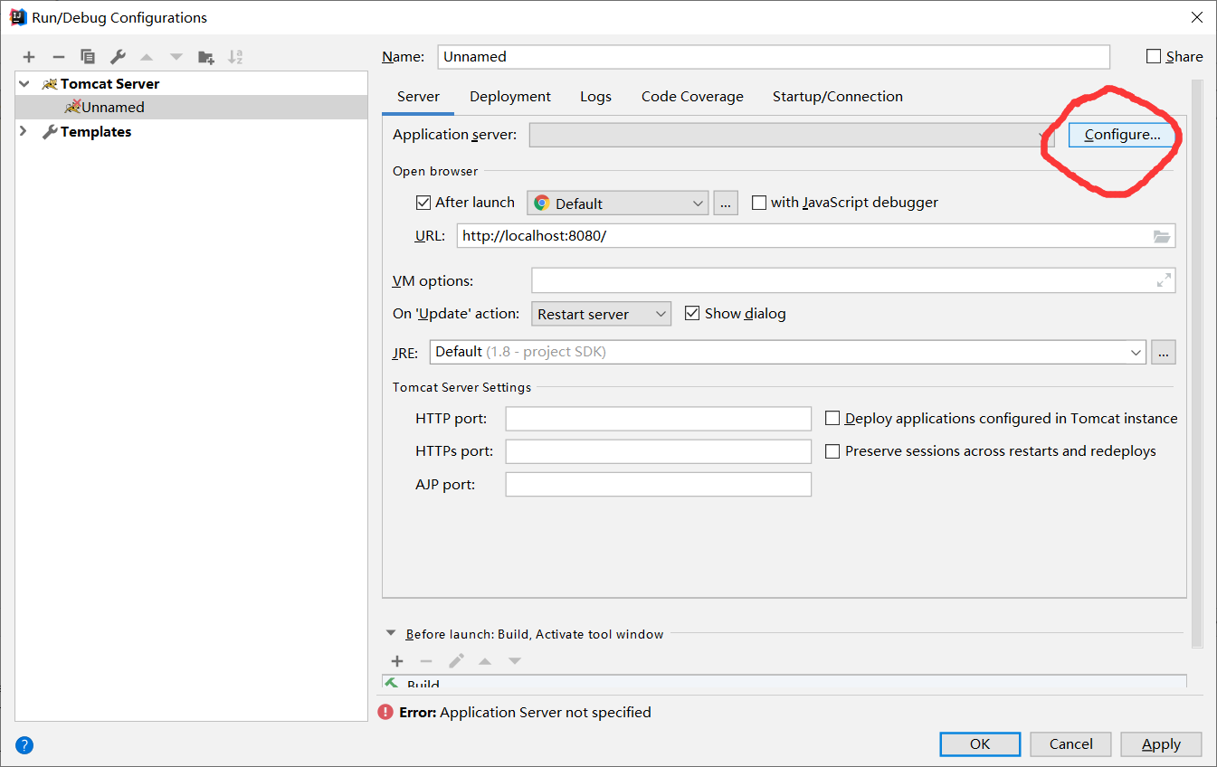Edit the Before launch task with pencil icon
The height and width of the screenshot is (767, 1217).
pyautogui.click(x=456, y=661)
